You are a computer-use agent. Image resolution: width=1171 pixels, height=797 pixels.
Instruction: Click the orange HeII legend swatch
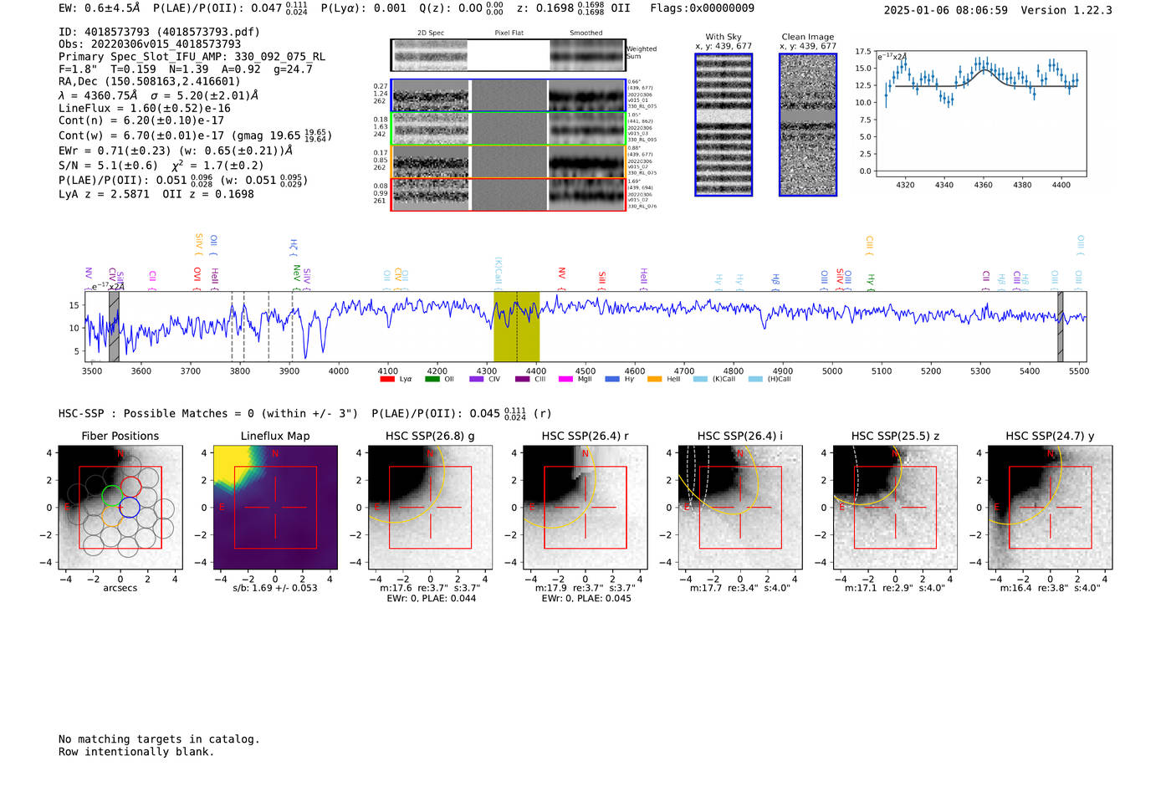coord(655,379)
